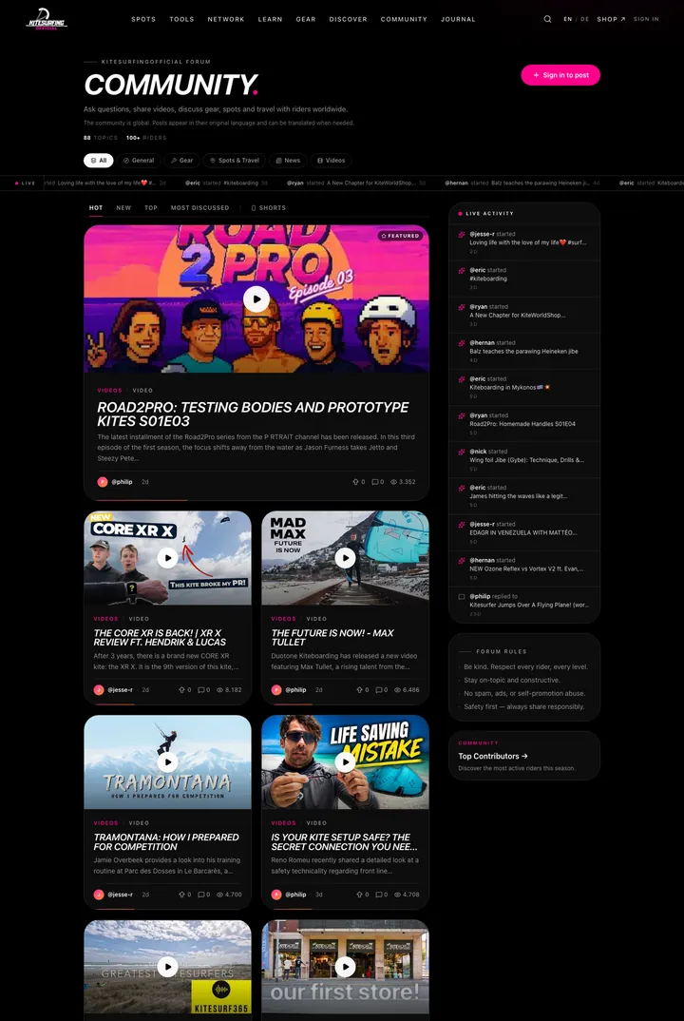684x1021 pixels.
Task: Open @nick Wing foil Jibe activity
Action: coord(523,460)
